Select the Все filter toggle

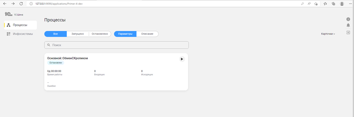[x=56, y=34]
